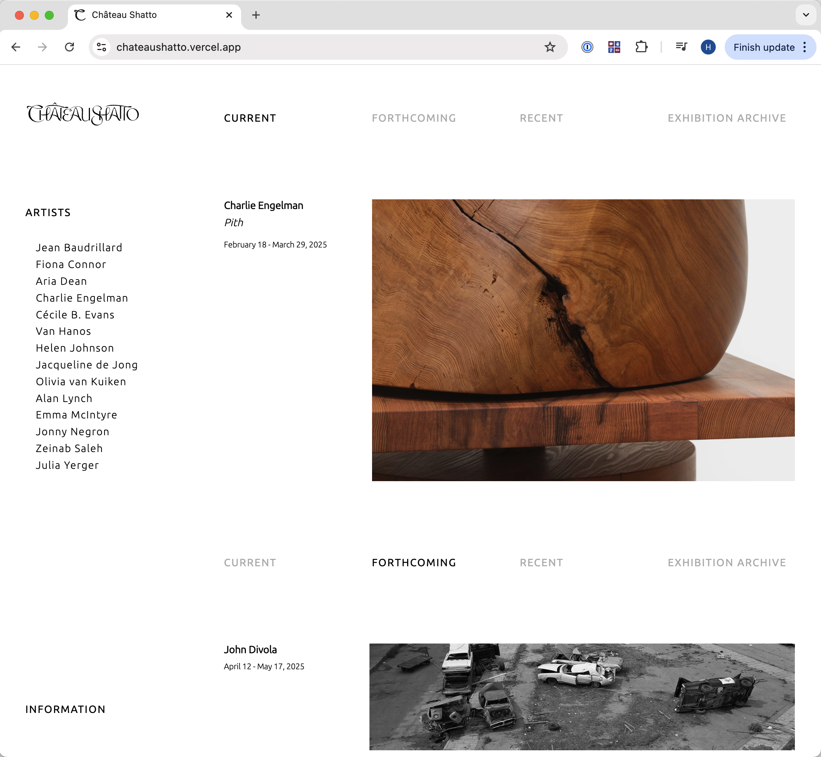Open the lower EXHIBITION ARCHIVE nav item

pos(727,563)
